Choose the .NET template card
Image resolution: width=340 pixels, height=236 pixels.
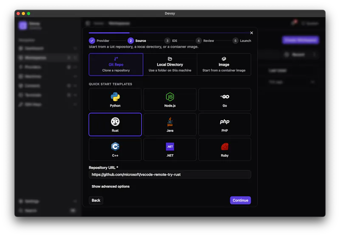(170, 149)
